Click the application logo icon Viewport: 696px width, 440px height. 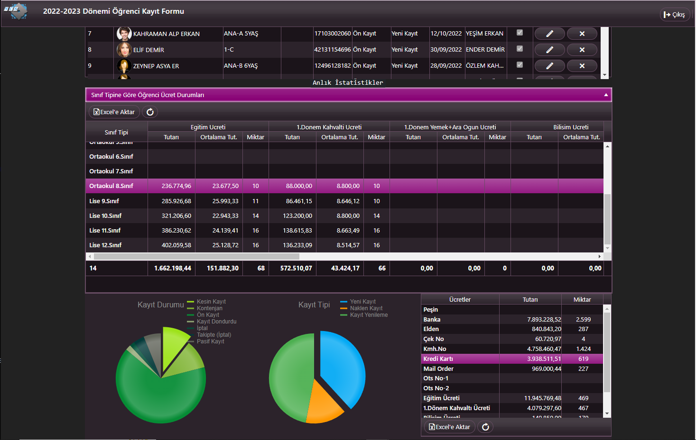[16, 11]
